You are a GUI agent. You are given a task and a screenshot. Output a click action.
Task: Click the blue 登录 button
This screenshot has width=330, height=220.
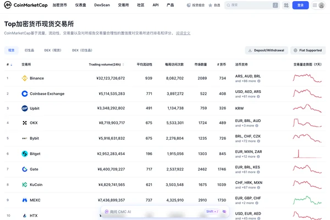(x=300, y=5)
